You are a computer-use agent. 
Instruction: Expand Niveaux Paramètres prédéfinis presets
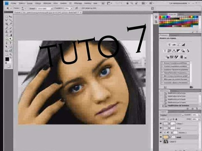coord(162,63)
